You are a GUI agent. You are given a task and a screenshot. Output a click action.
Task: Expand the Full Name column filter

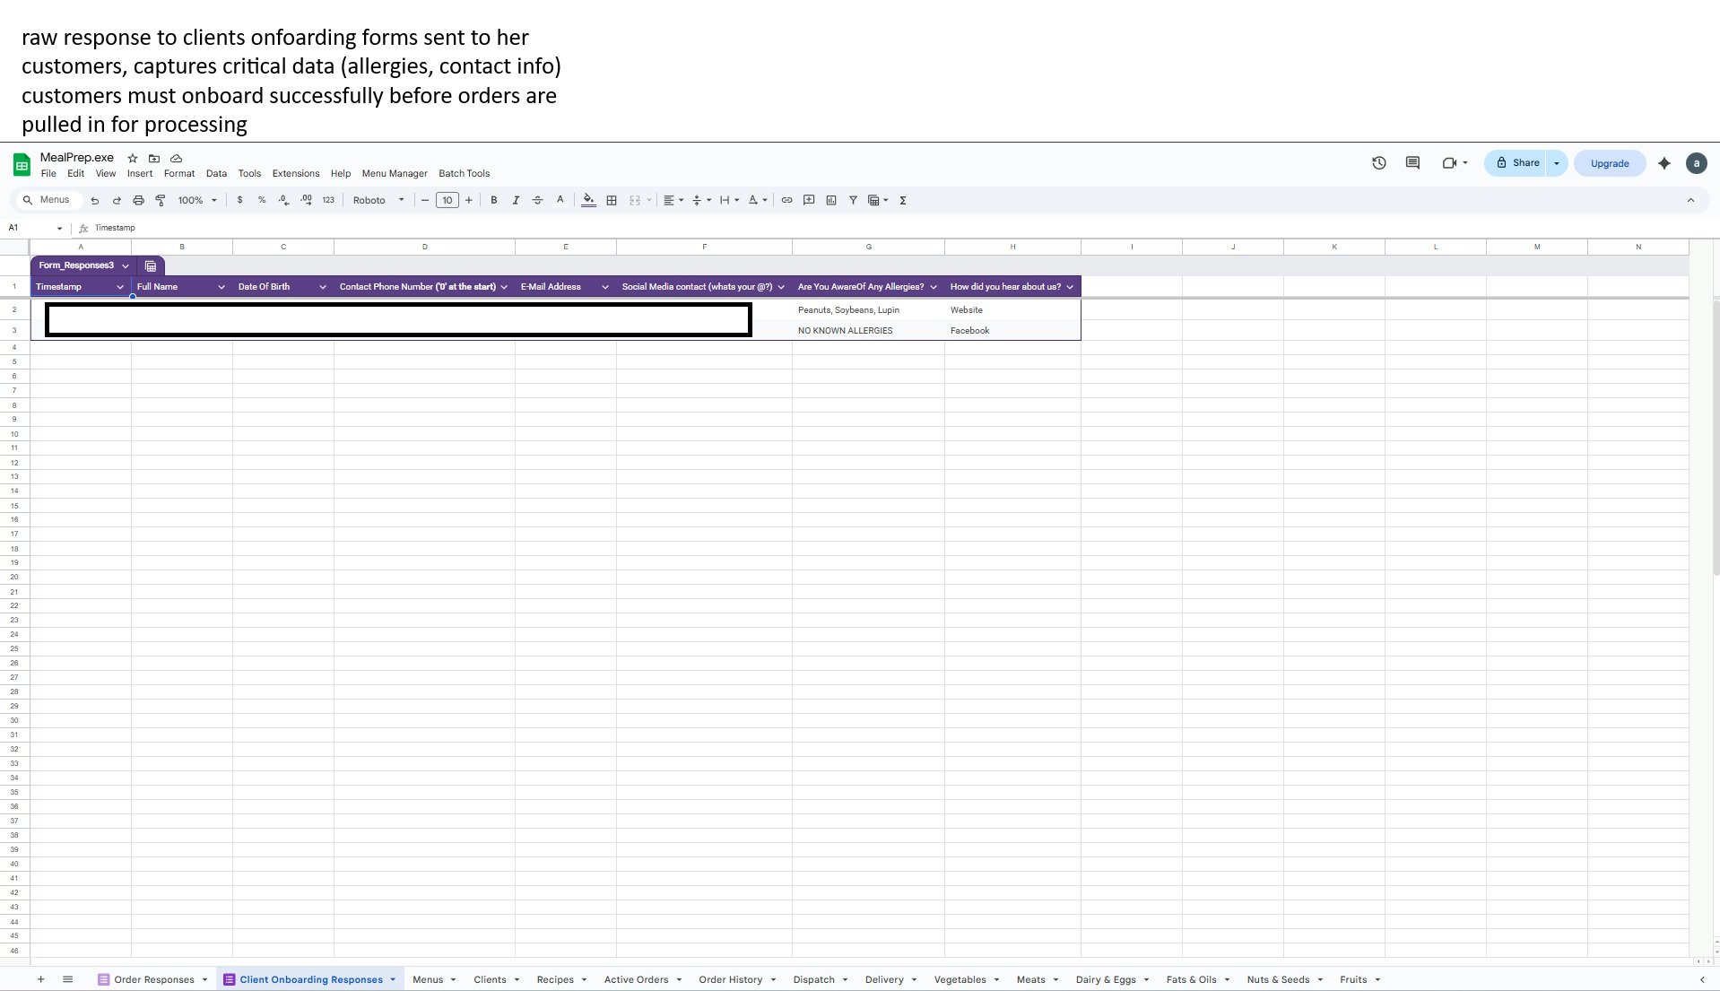pyautogui.click(x=221, y=287)
